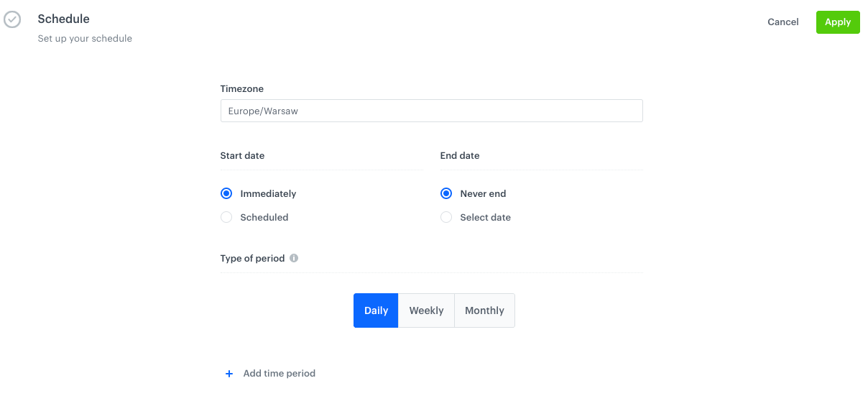Switch to the Weekly period tab
This screenshot has width=868, height=396.
click(426, 310)
